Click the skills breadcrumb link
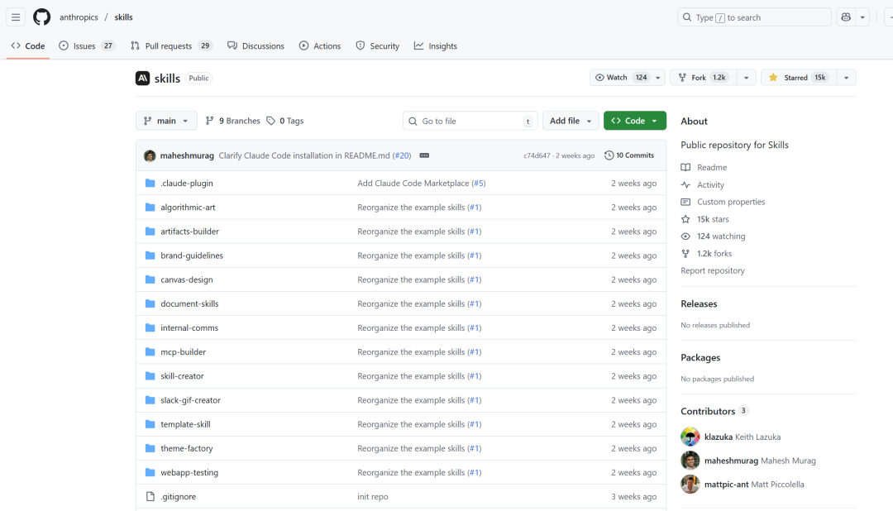 point(123,17)
